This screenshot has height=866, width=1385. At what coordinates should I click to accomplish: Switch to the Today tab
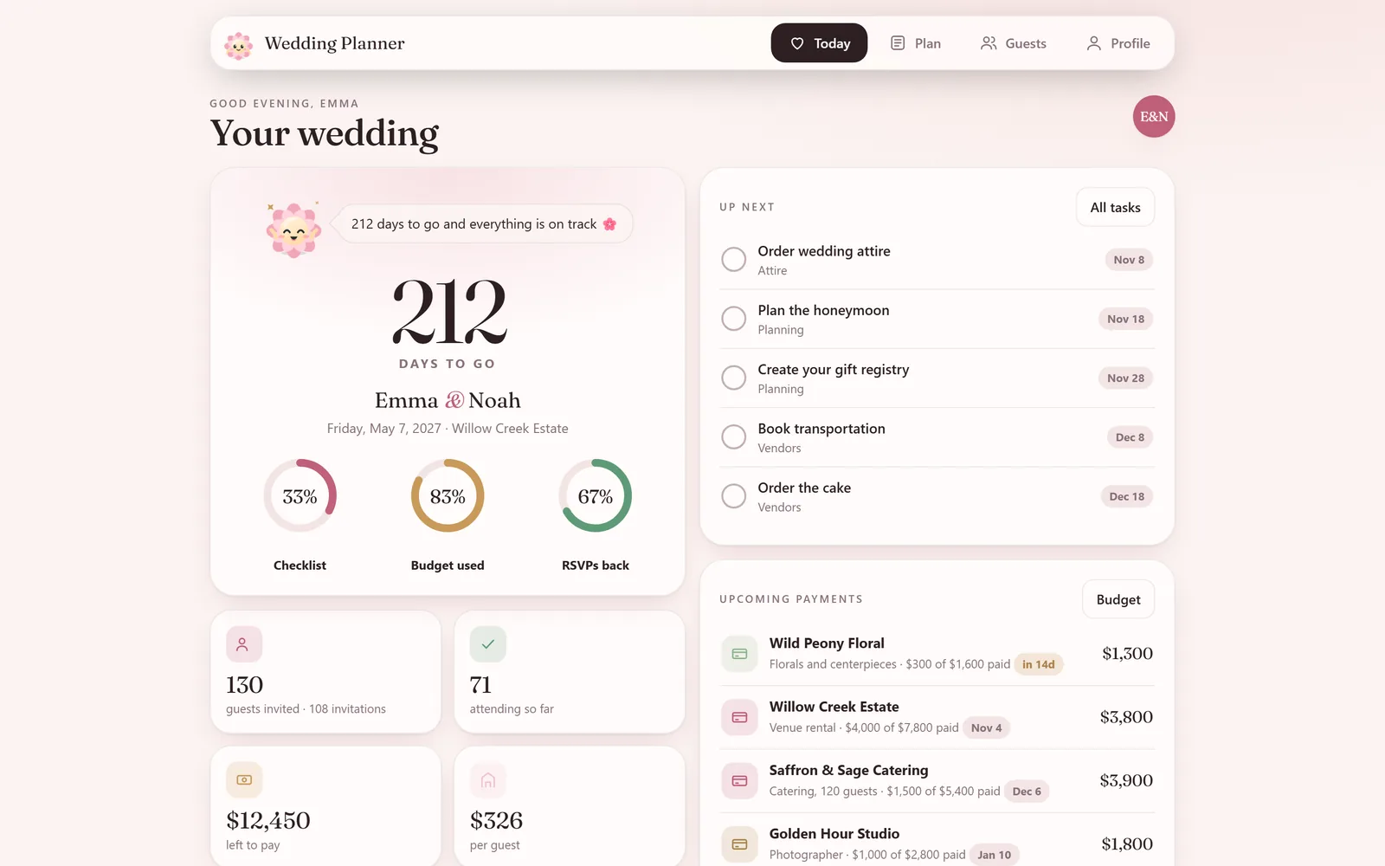[819, 43]
